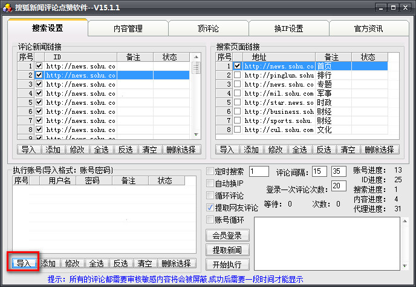This screenshot has width=416, height=287.
Task: Click the 会员登录 button
Action: (x=227, y=235)
